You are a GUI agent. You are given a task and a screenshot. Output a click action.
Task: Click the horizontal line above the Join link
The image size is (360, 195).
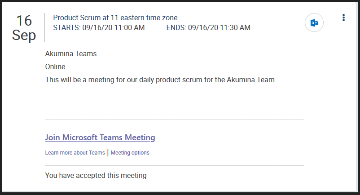[175, 120]
